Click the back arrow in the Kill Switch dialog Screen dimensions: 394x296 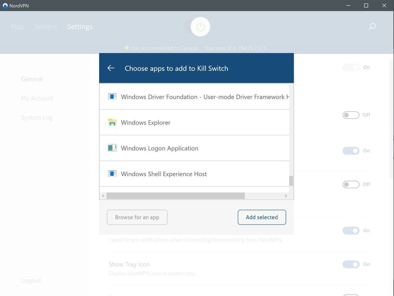pyautogui.click(x=110, y=68)
